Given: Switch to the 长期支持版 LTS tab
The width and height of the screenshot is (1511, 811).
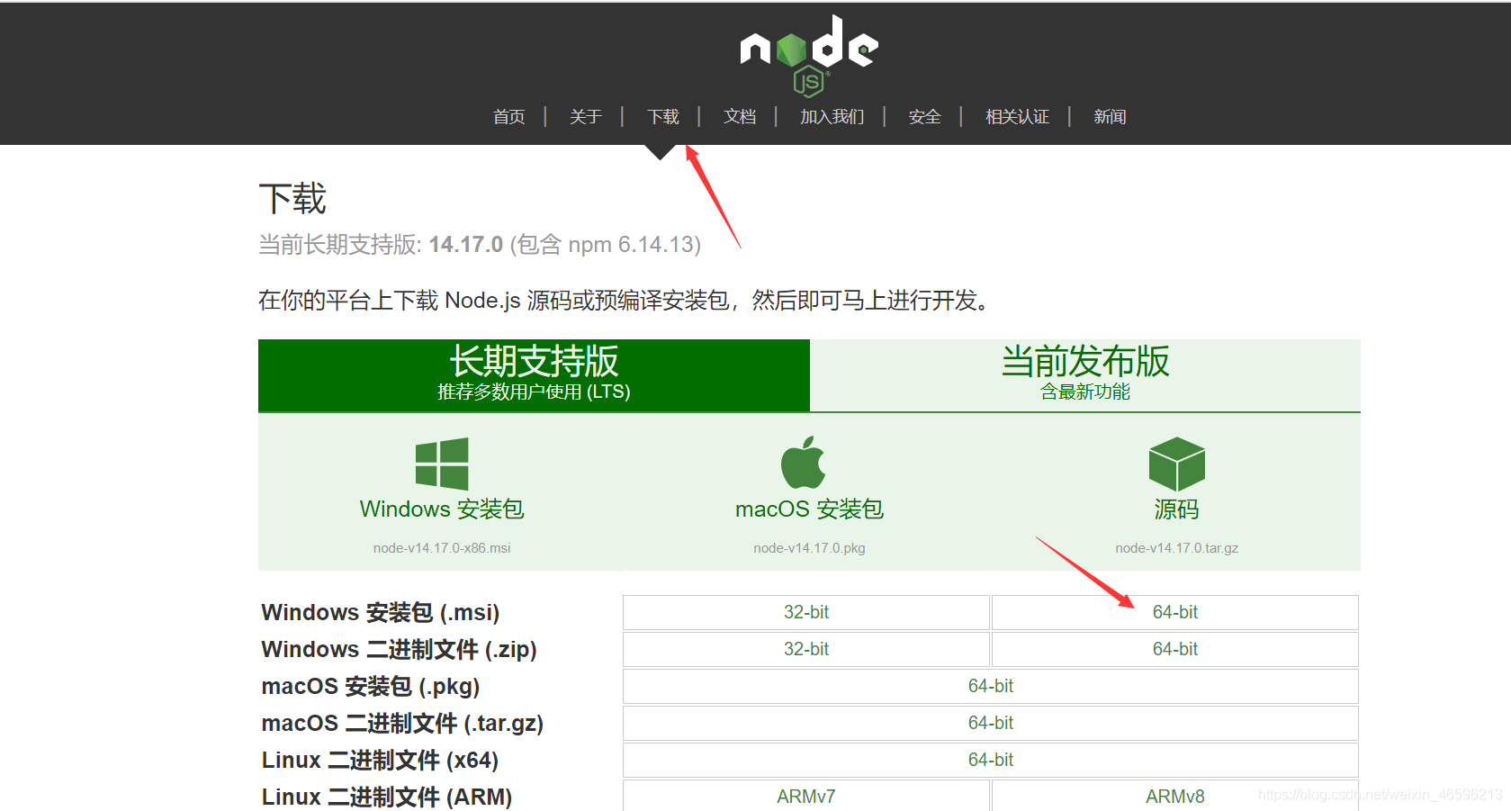Looking at the screenshot, I should tap(534, 375).
